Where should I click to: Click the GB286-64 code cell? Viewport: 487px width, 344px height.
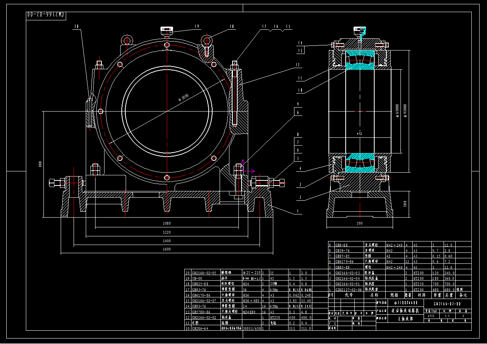point(200,329)
